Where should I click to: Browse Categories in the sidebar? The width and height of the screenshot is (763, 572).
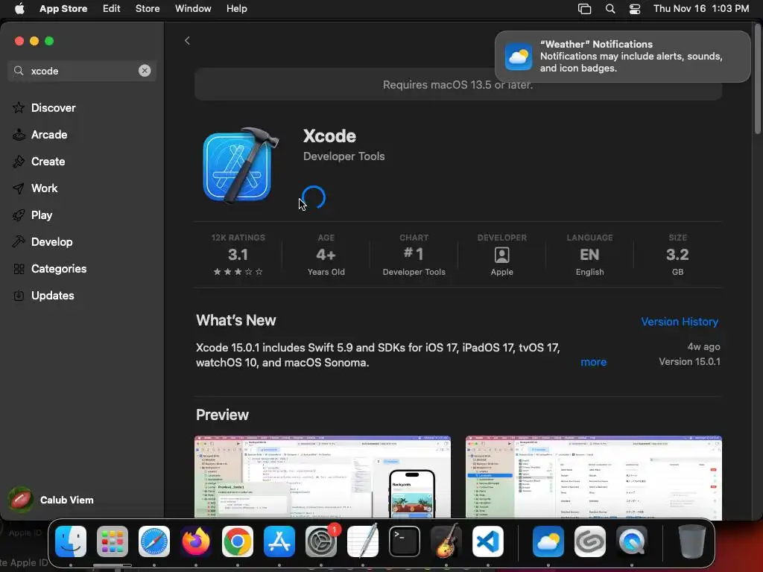tap(58, 268)
